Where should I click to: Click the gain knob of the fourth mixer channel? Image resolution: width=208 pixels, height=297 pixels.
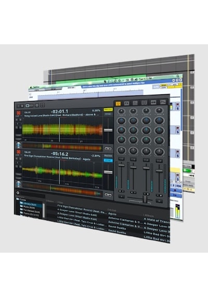159,110
